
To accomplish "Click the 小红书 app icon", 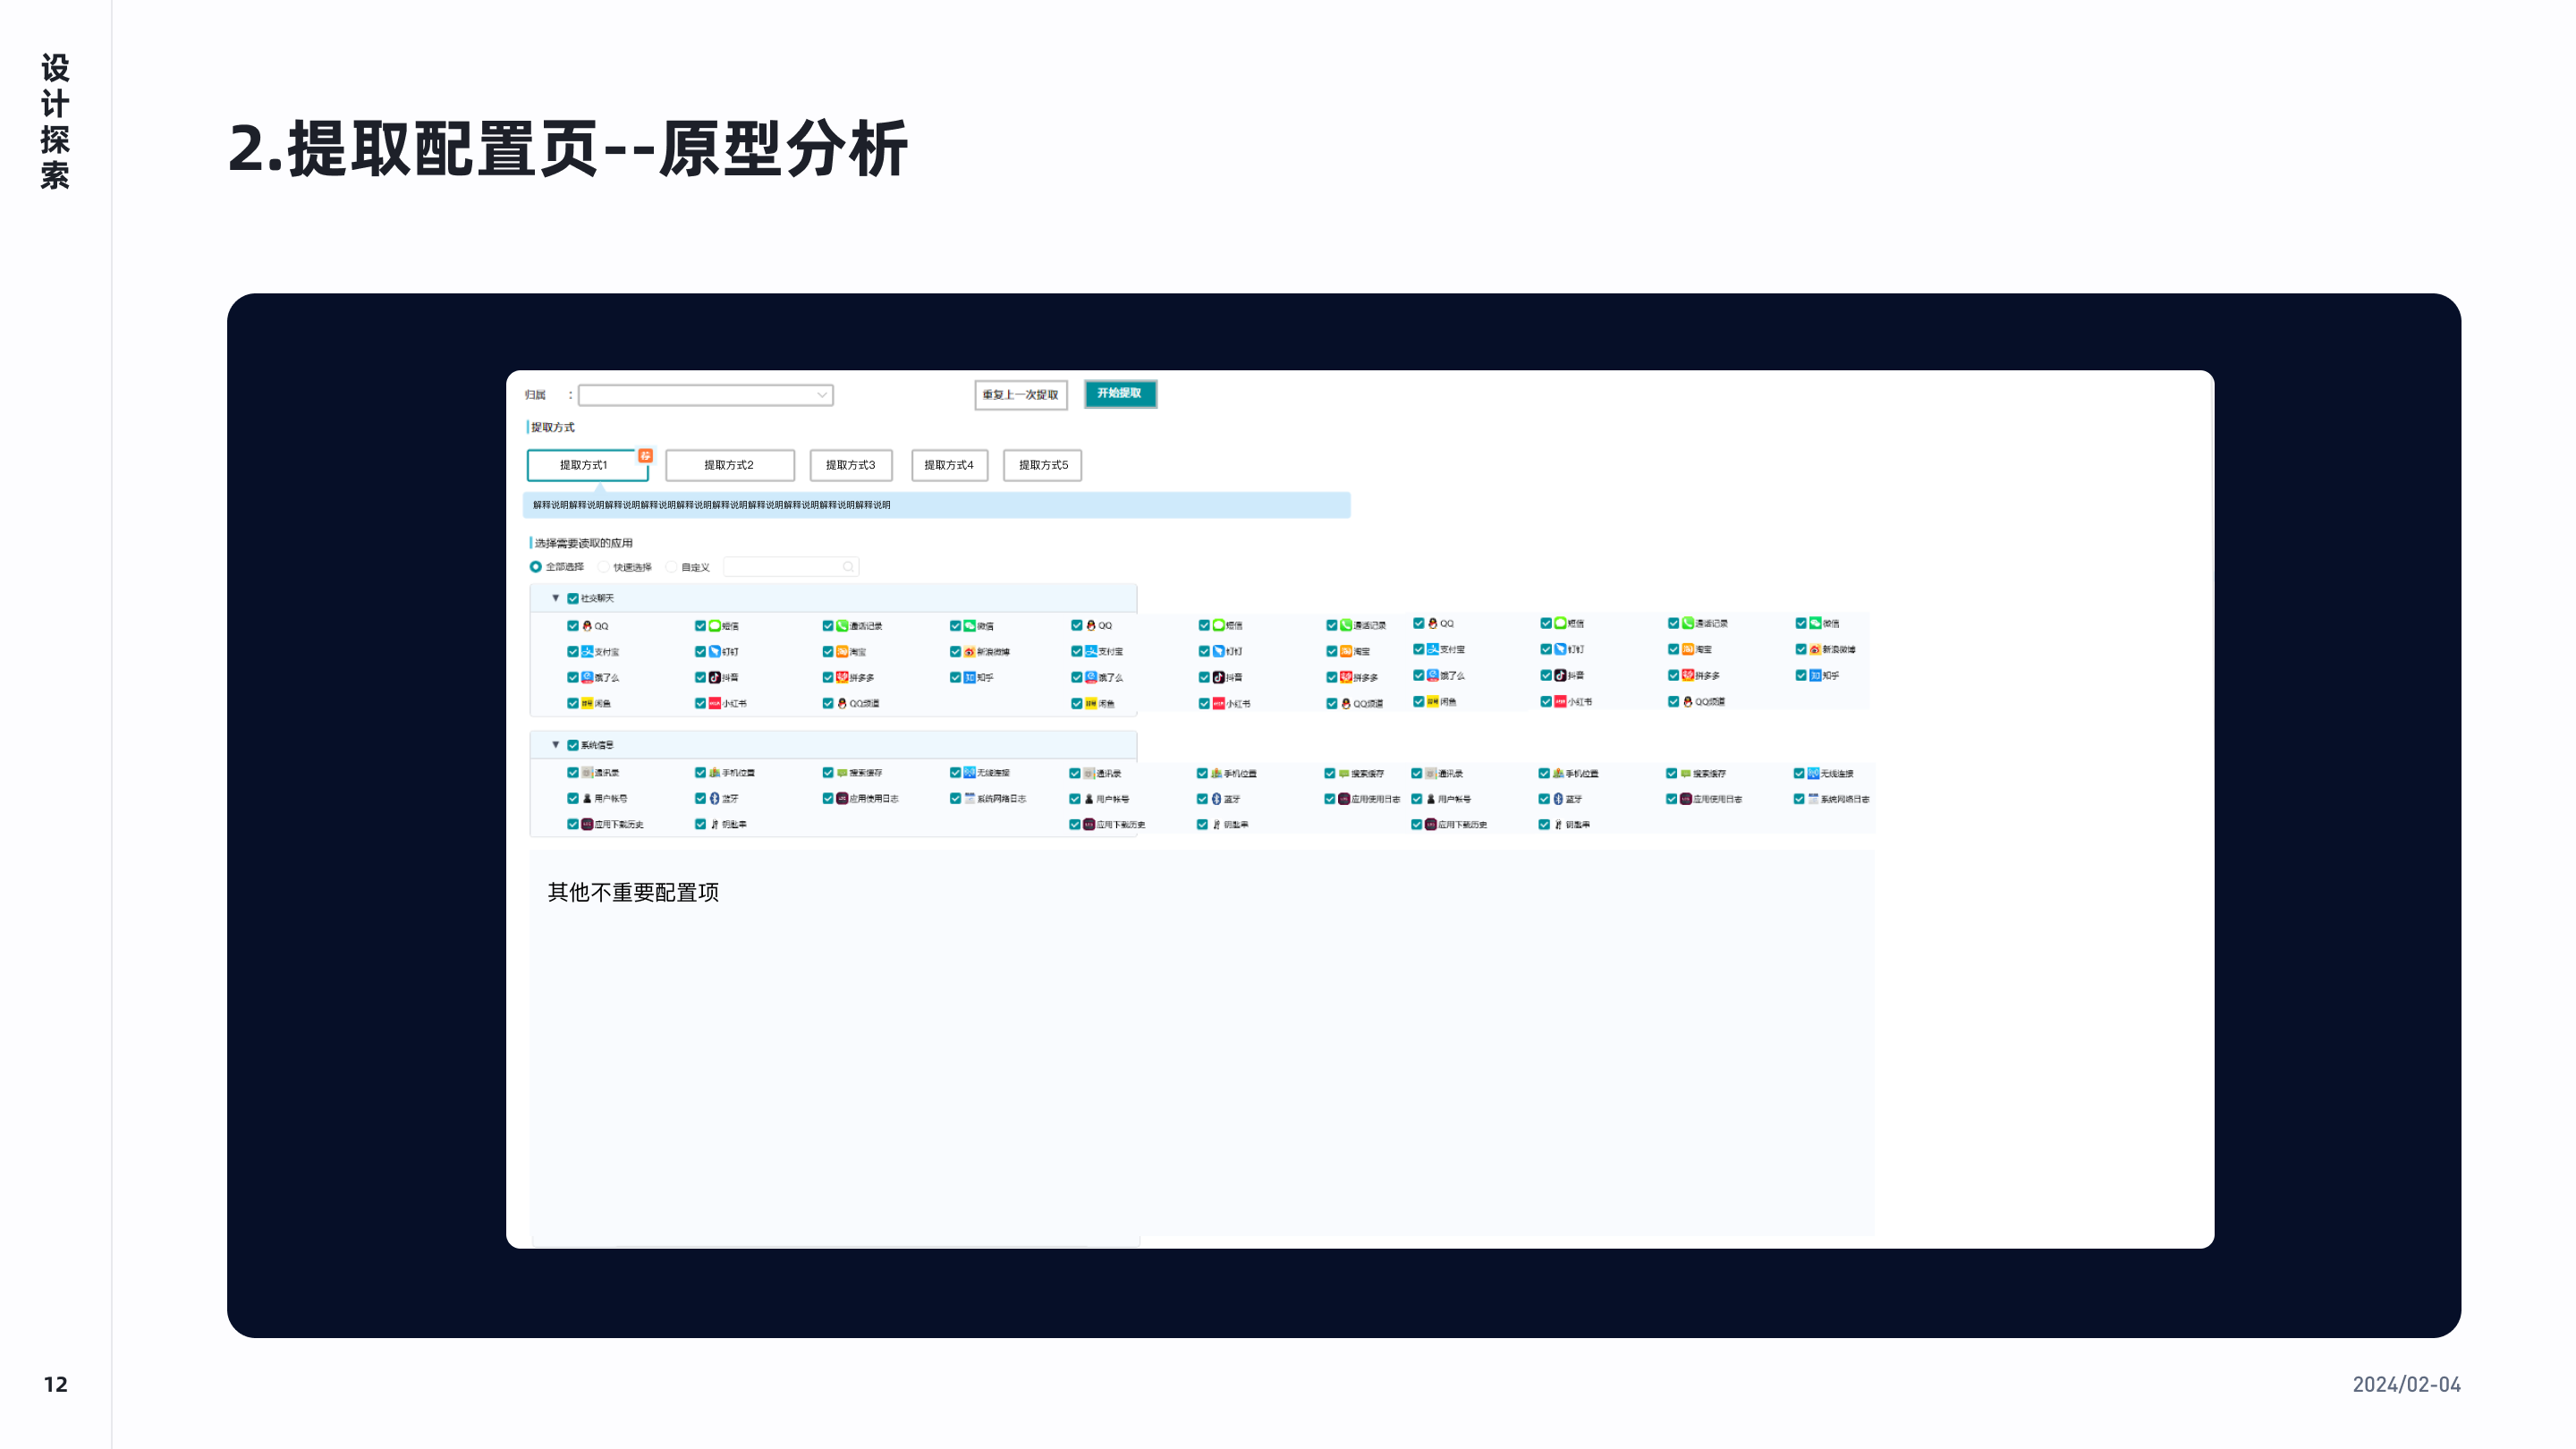I will [x=715, y=703].
